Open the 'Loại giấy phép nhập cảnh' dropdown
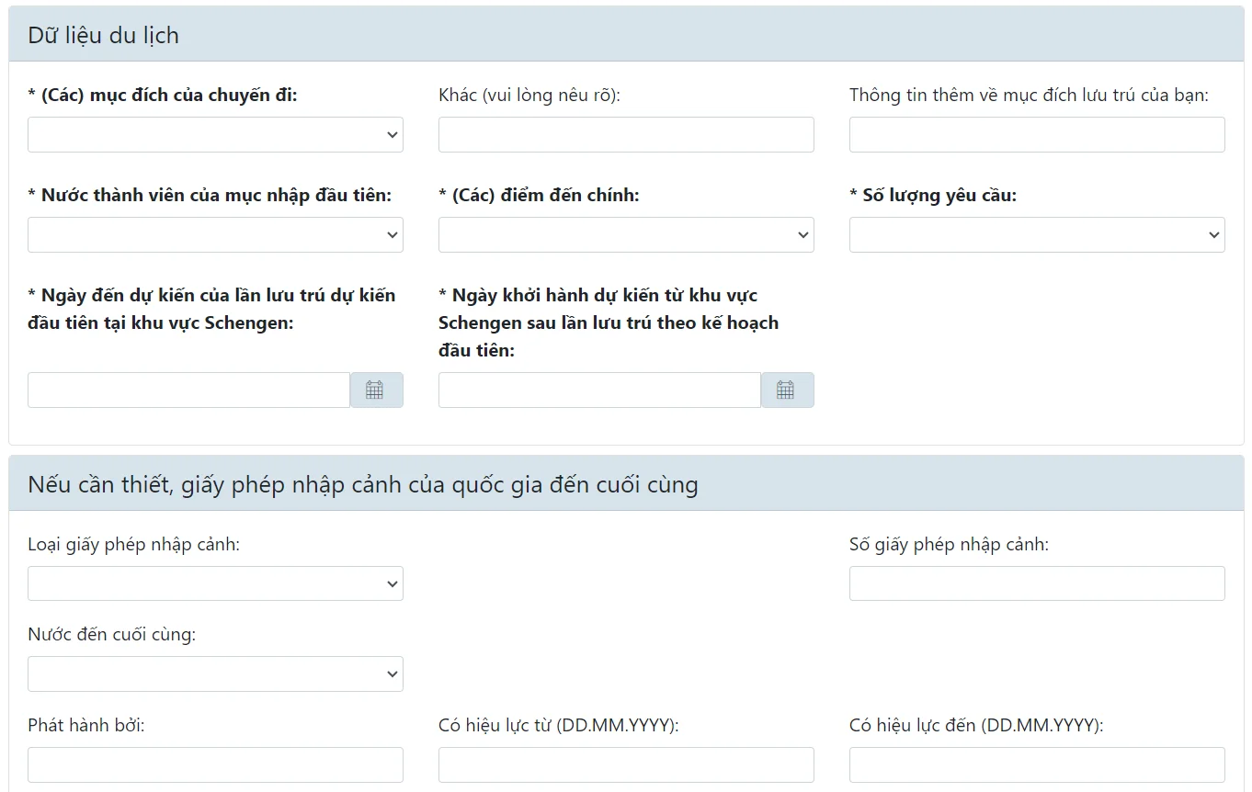 pyautogui.click(x=215, y=583)
